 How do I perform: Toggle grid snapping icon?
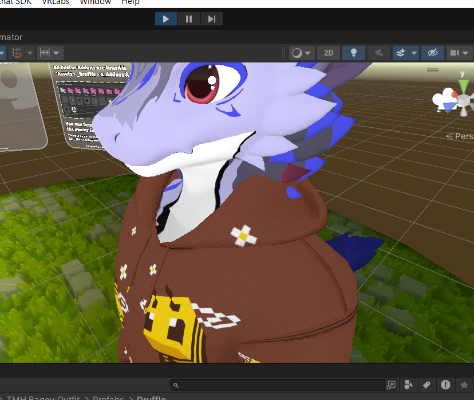17,53
